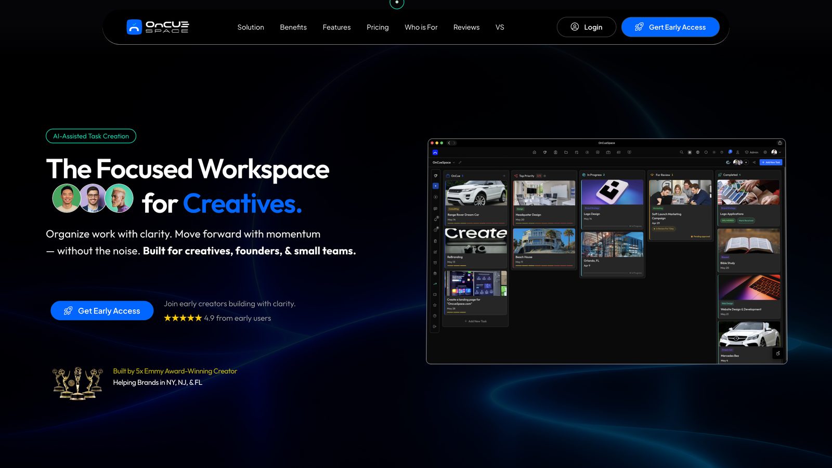The image size is (832, 468).
Task: Click the AI-Assisted Task Creation badge
Action: [x=91, y=136]
